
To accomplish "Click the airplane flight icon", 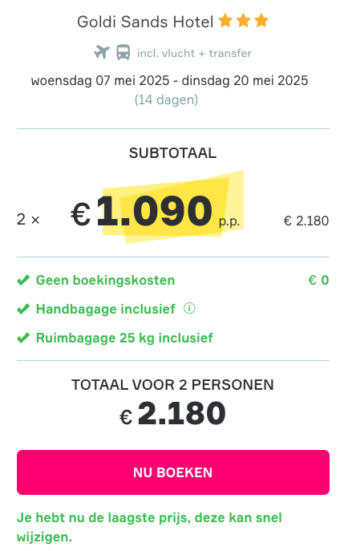I will coord(102,53).
